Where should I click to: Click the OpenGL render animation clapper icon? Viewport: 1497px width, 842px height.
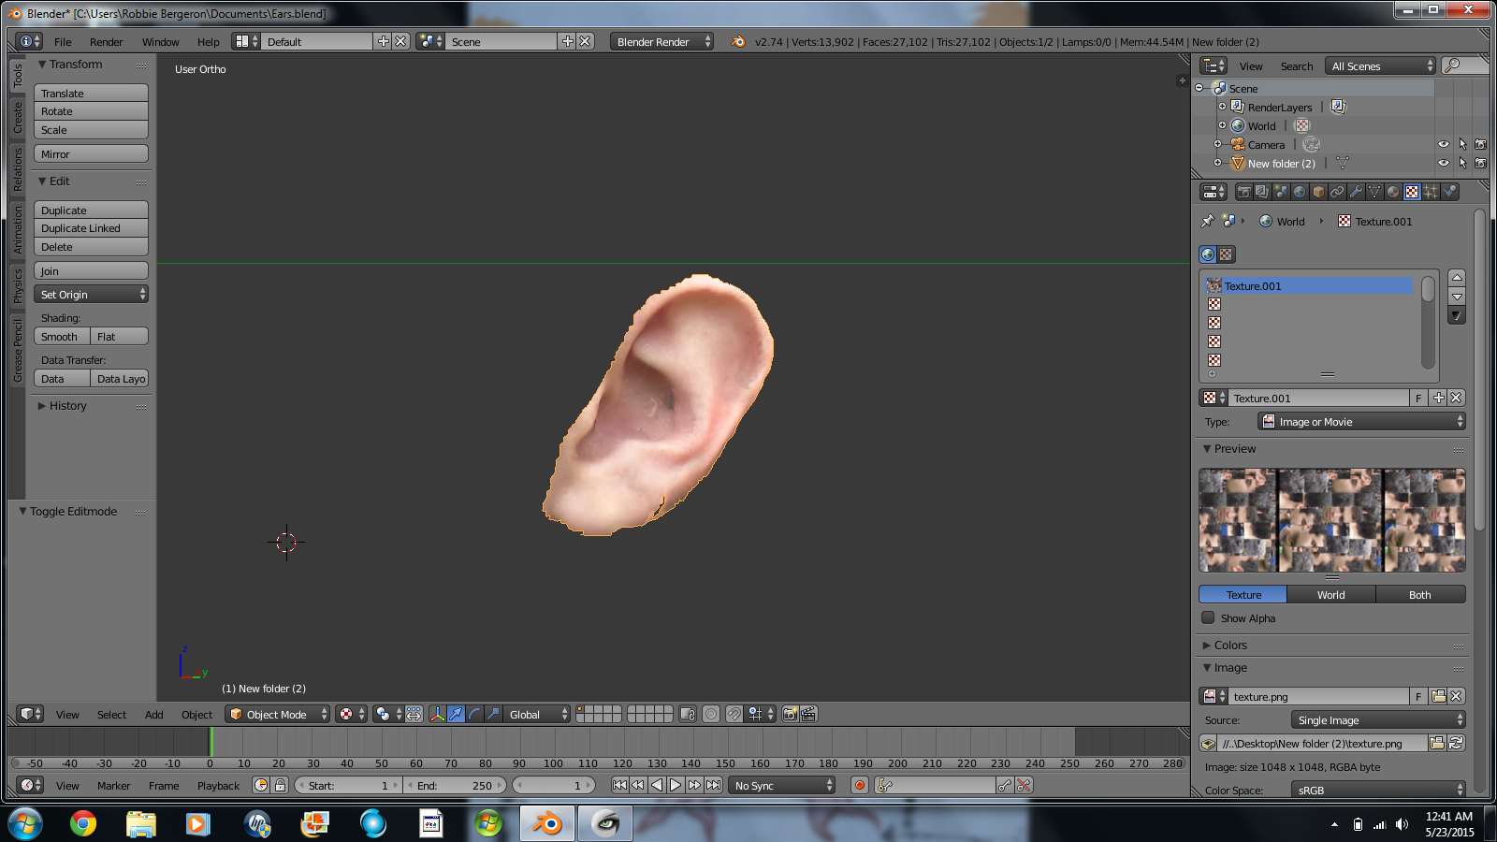[x=808, y=714]
